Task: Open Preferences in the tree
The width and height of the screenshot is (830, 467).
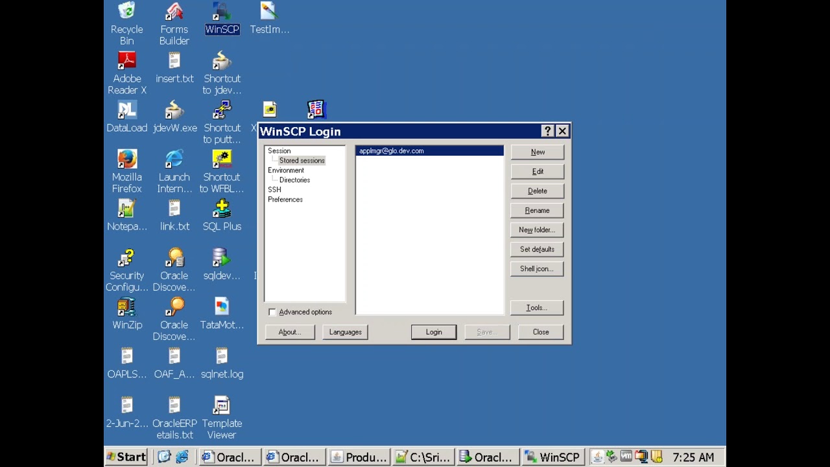Action: pyautogui.click(x=285, y=199)
